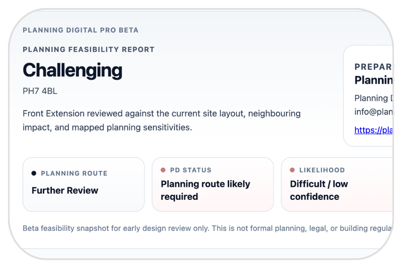Screen dimensions: 402x268
Task: Click the Challenging heading
Action: 72,70
